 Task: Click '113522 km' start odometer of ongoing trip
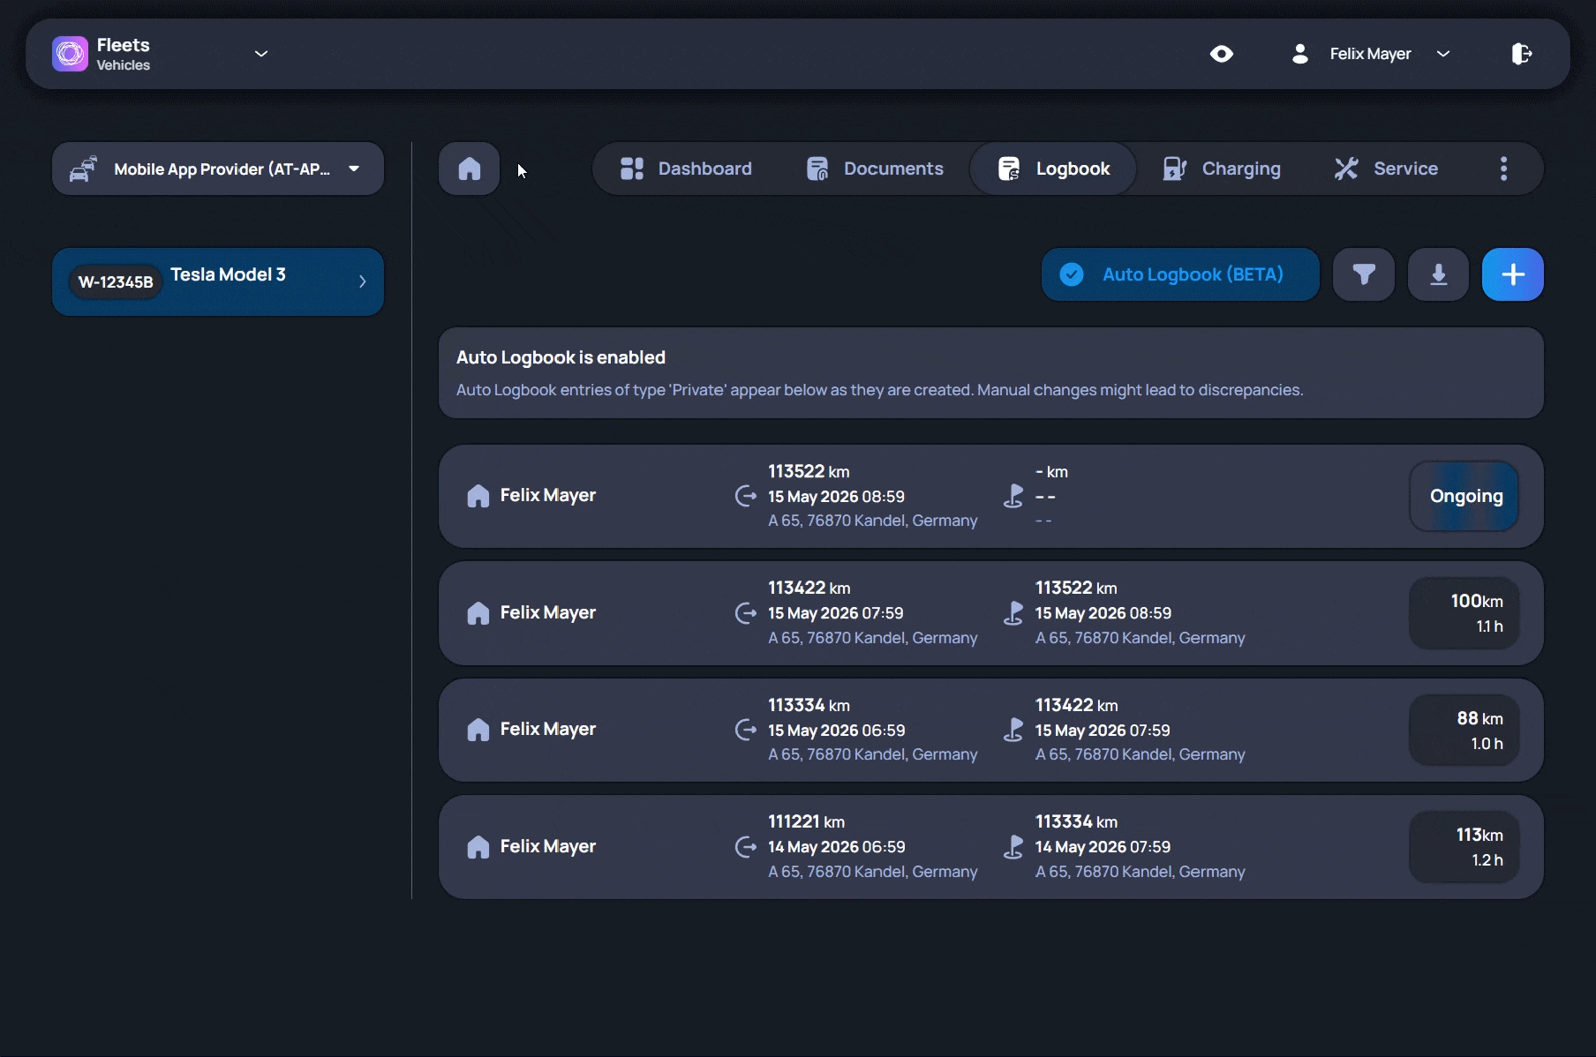coord(809,471)
